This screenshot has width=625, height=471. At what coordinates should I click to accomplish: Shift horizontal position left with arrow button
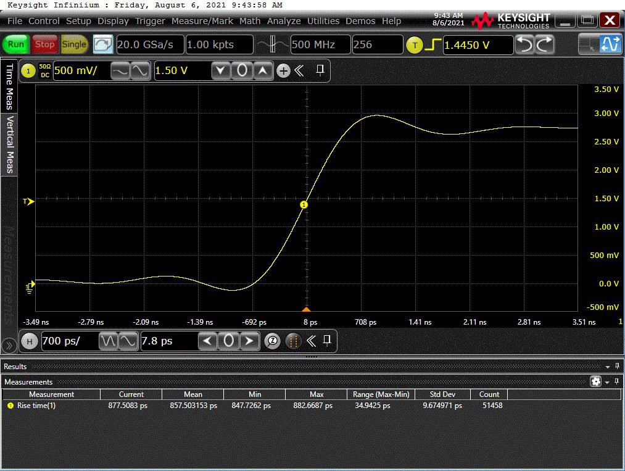tap(208, 341)
